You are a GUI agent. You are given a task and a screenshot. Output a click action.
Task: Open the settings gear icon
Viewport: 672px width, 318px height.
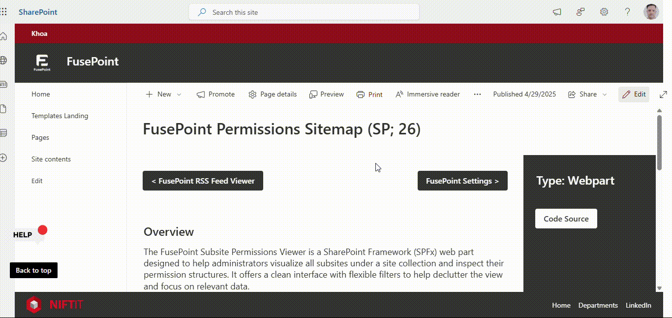tap(604, 12)
